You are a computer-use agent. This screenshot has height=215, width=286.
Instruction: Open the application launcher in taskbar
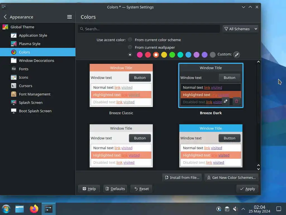6,209
